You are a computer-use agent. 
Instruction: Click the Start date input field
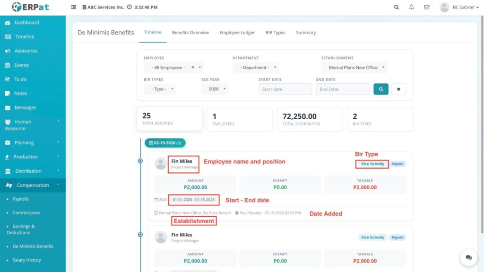pyautogui.click(x=285, y=89)
